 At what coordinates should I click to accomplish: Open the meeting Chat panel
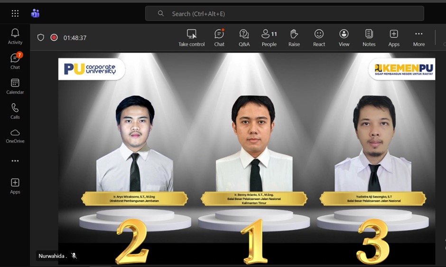click(219, 37)
